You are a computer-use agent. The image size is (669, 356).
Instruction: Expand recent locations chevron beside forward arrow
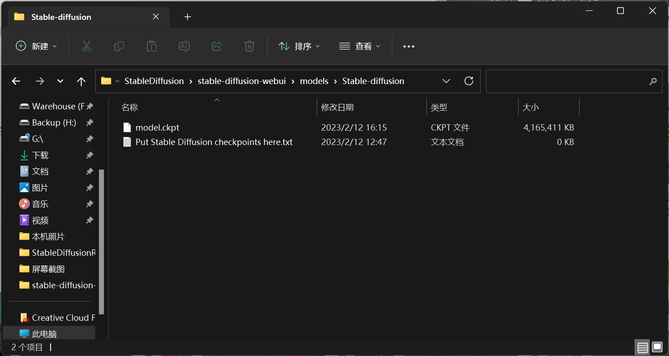point(61,81)
